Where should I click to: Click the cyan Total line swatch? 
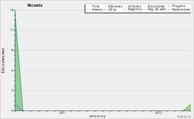tap(89, 6)
